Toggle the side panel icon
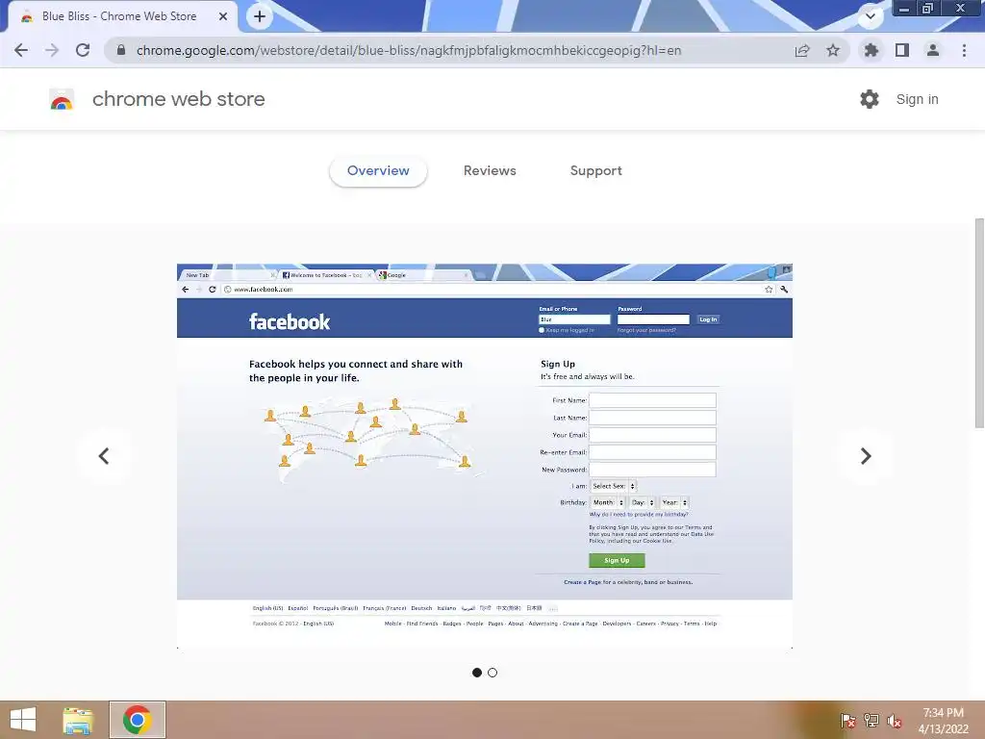 (902, 50)
